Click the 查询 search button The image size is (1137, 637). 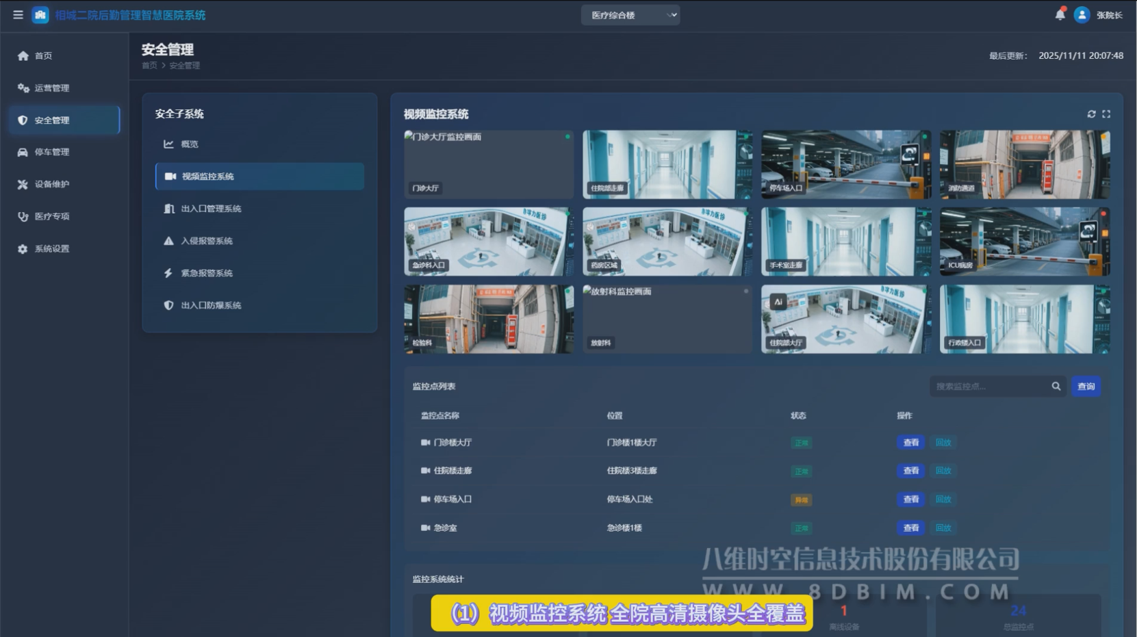coord(1086,387)
